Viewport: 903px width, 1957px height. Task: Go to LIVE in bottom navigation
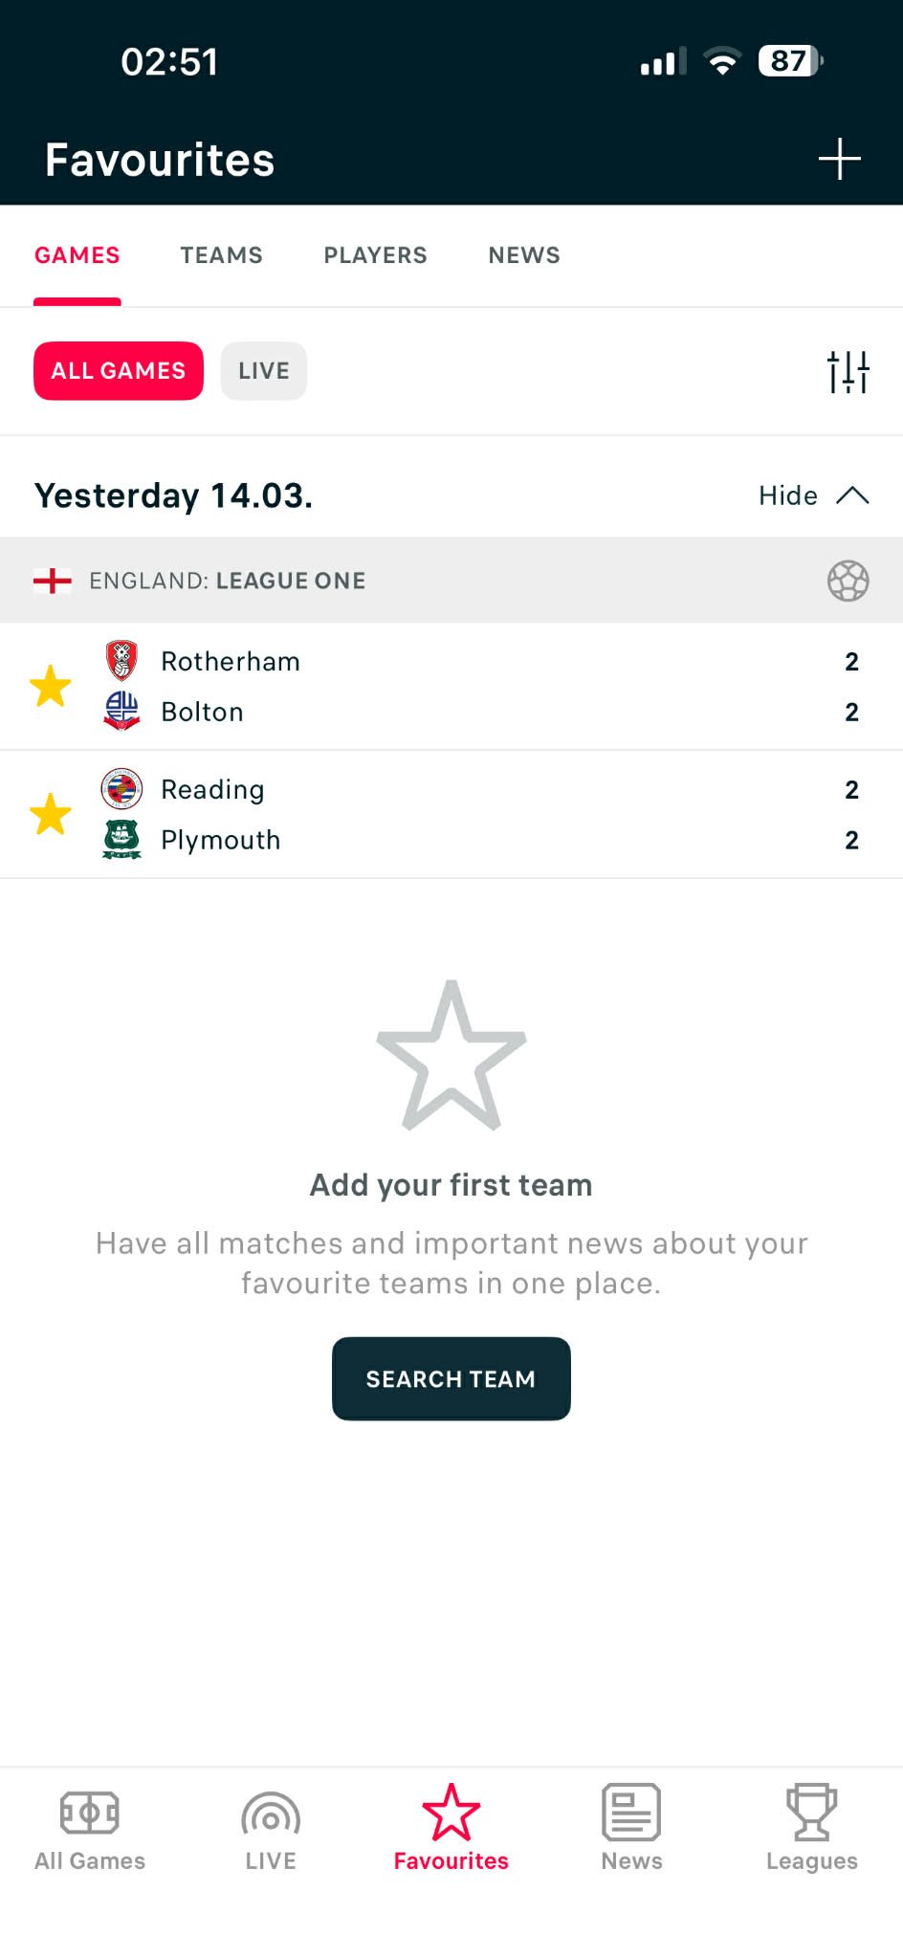271,1830
